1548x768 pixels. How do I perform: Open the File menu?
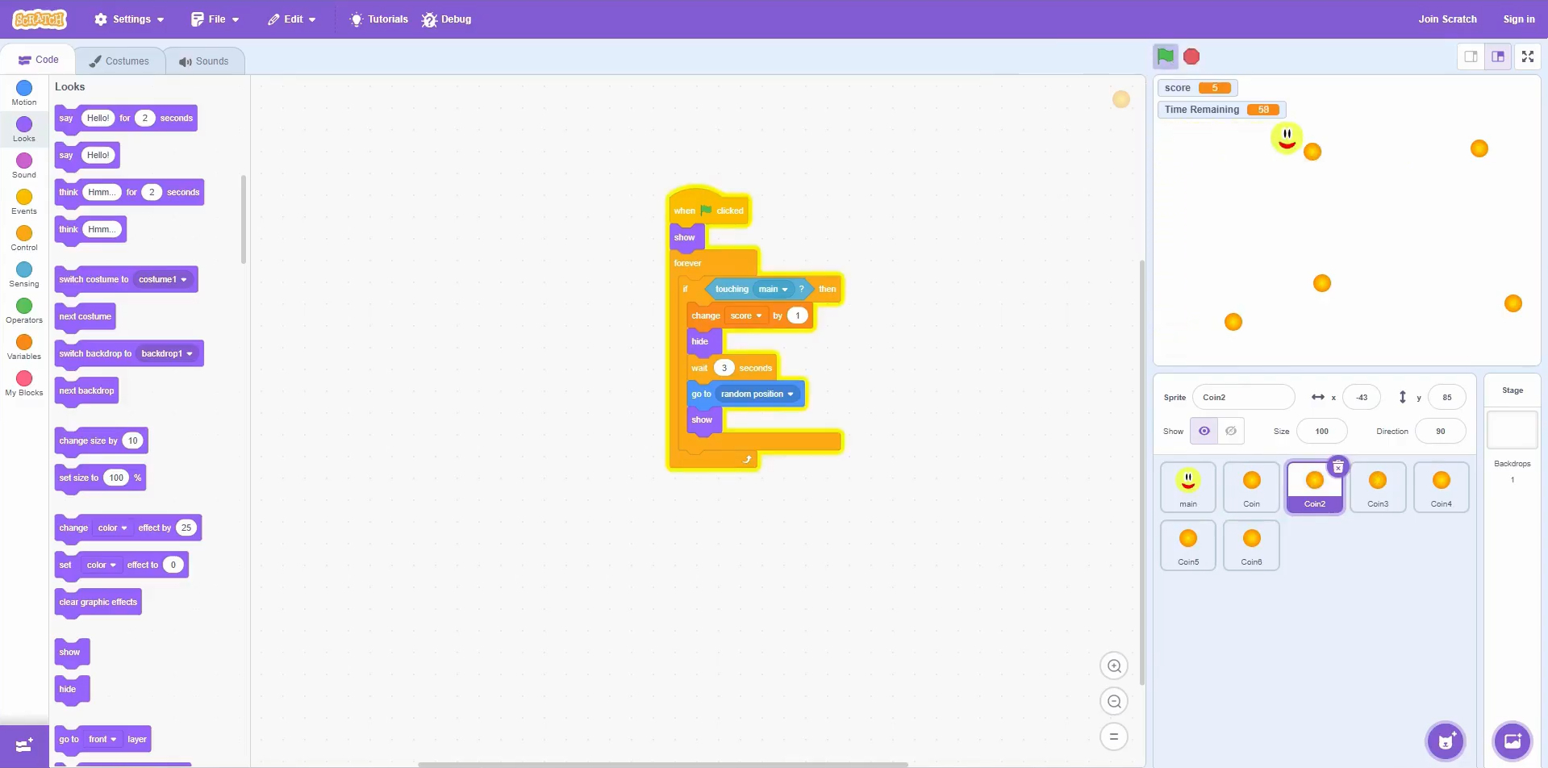coord(215,19)
